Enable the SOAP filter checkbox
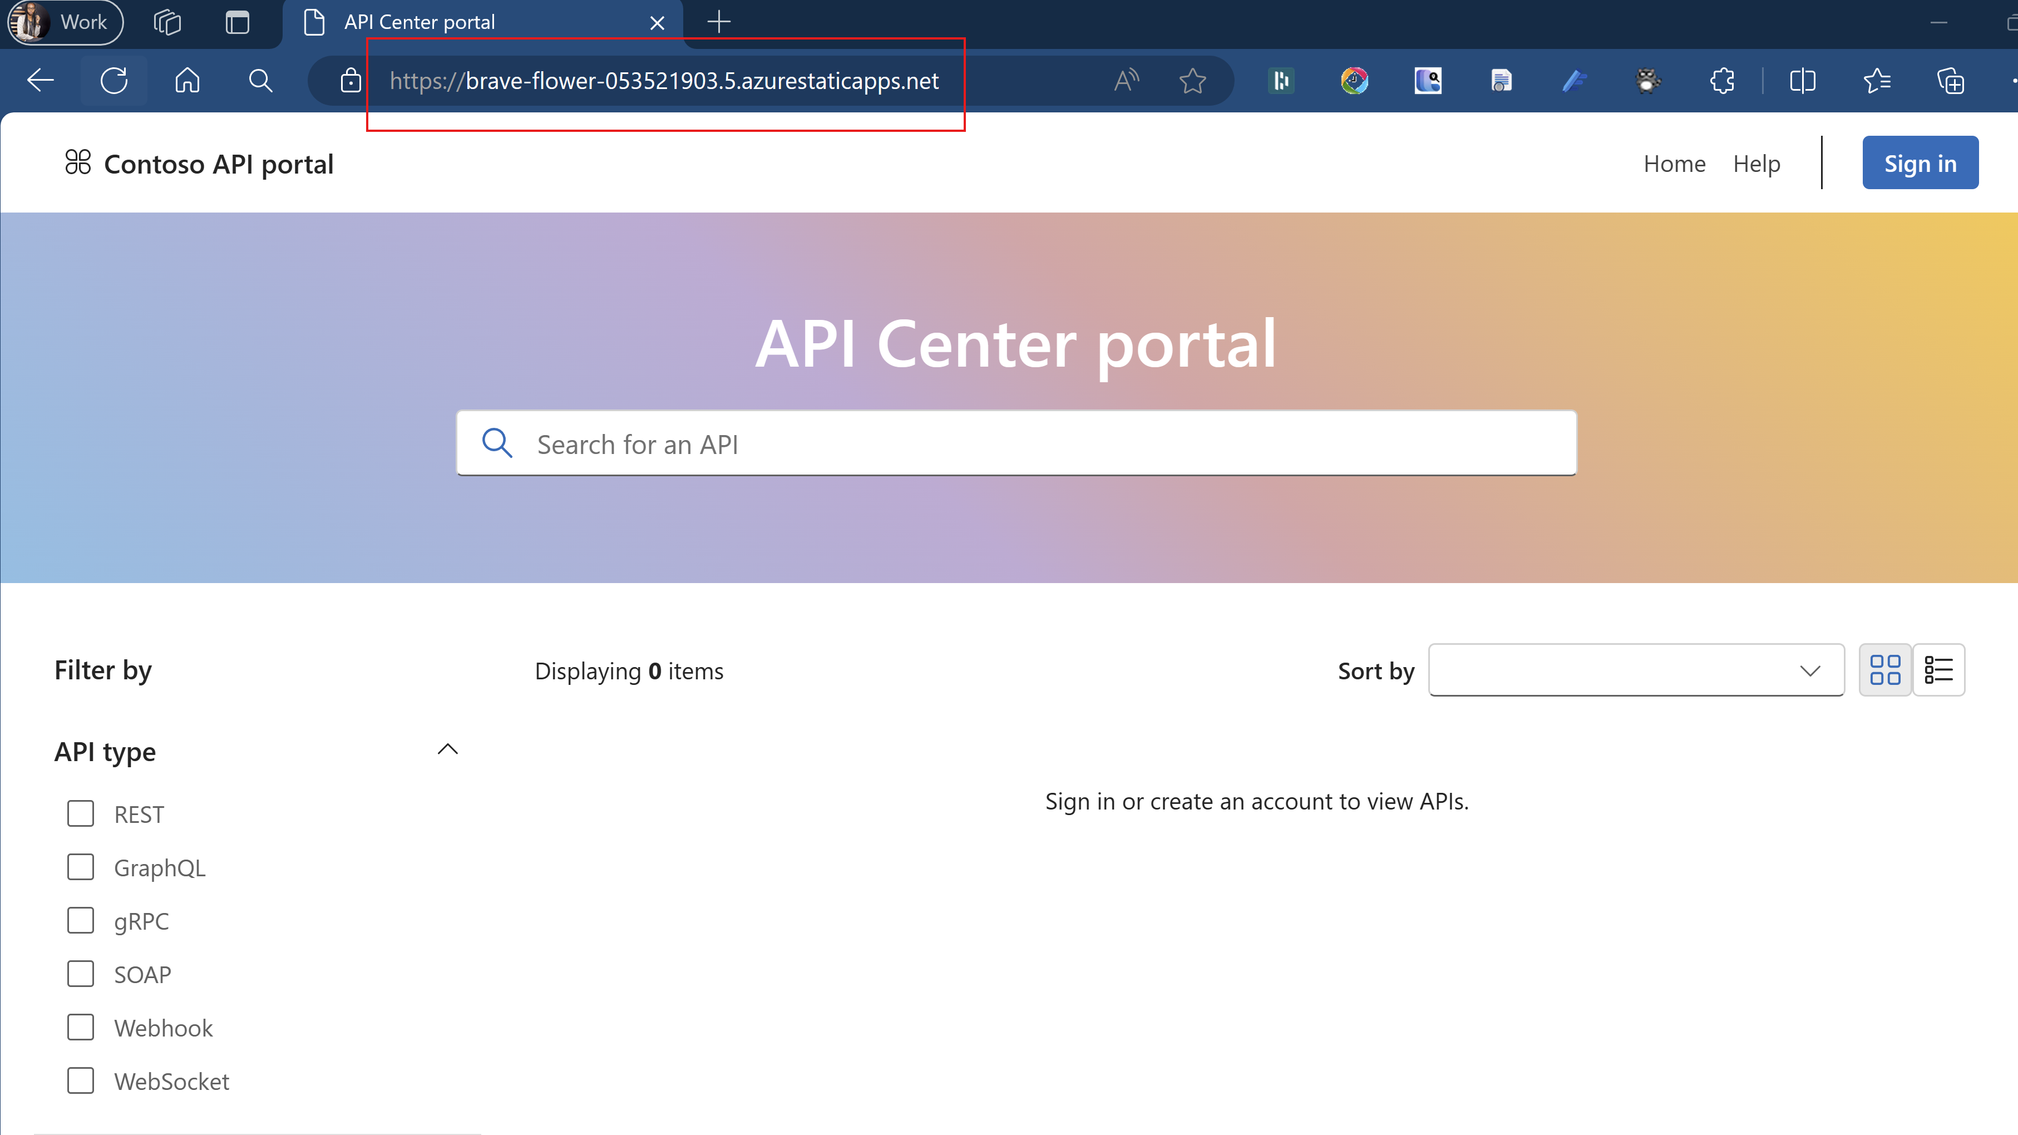This screenshot has height=1135, width=2018. click(x=80, y=973)
